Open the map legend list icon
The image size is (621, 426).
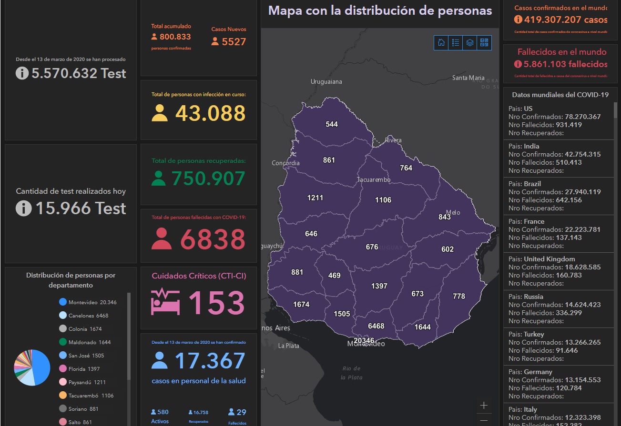click(x=456, y=43)
